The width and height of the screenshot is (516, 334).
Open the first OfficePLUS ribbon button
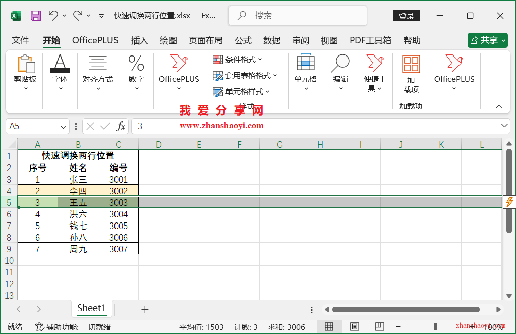(x=179, y=73)
